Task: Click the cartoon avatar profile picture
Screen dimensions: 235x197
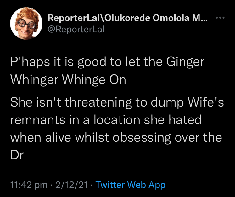Action: coord(22,24)
